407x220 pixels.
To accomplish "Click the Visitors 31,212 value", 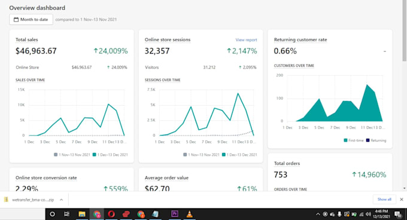I will tap(209, 68).
